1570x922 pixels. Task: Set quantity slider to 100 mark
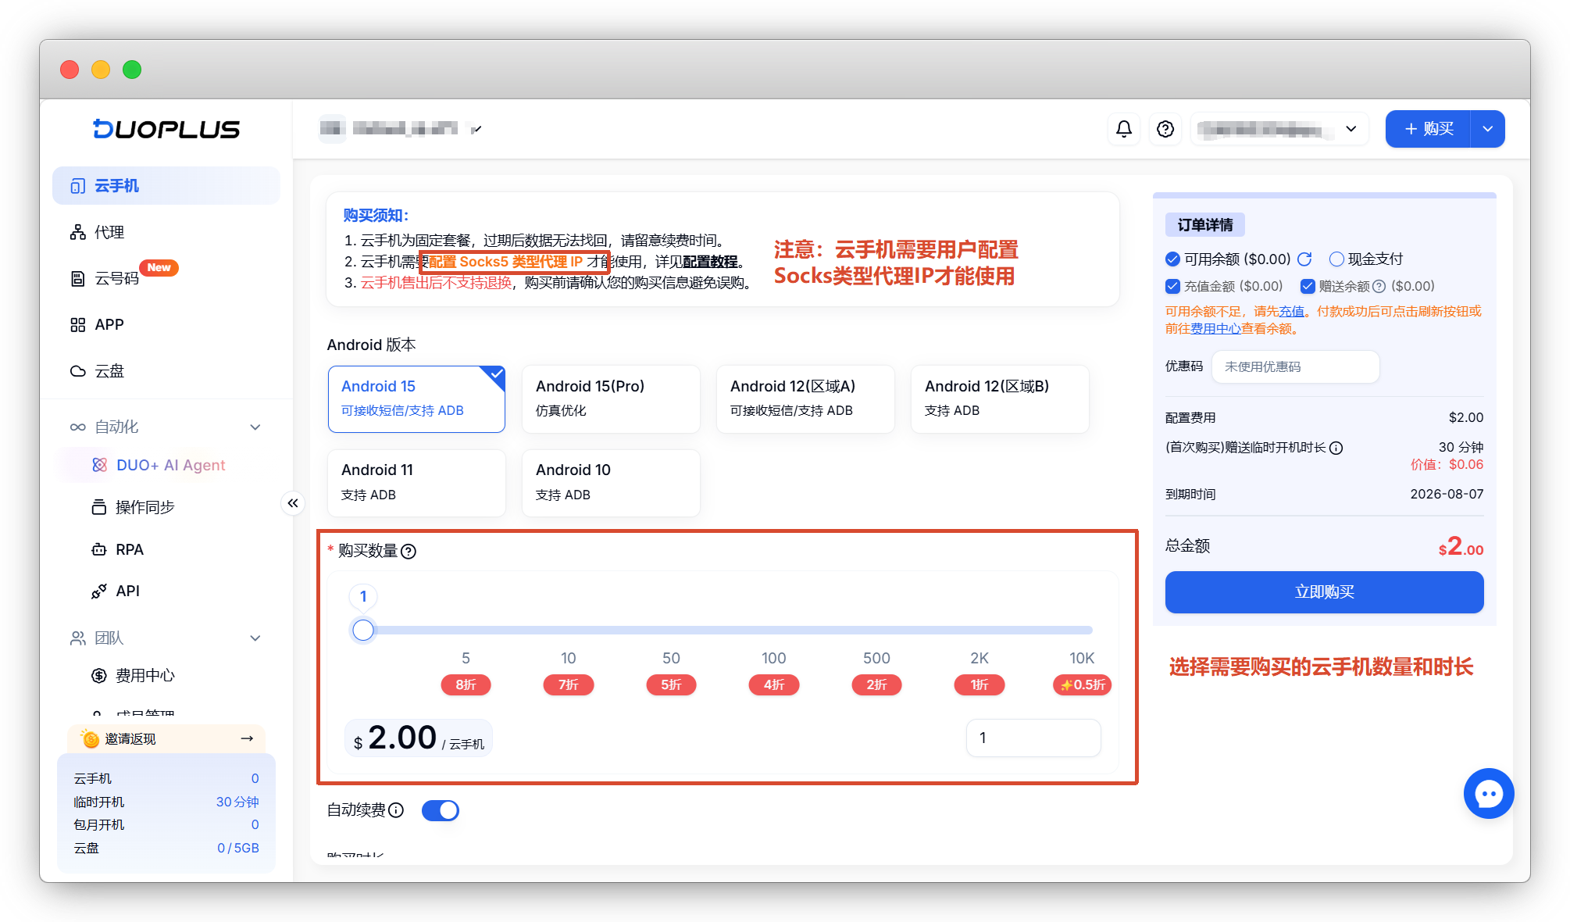tap(773, 630)
